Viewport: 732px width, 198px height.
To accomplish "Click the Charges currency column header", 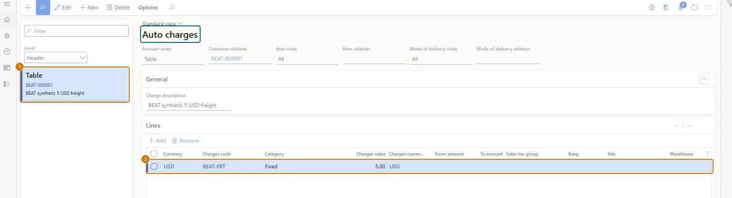I will pyautogui.click(x=407, y=154).
